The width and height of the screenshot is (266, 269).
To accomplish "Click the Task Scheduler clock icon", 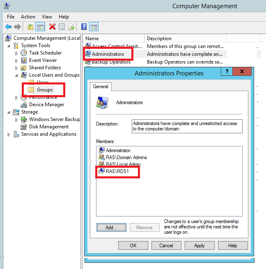I will [24, 53].
